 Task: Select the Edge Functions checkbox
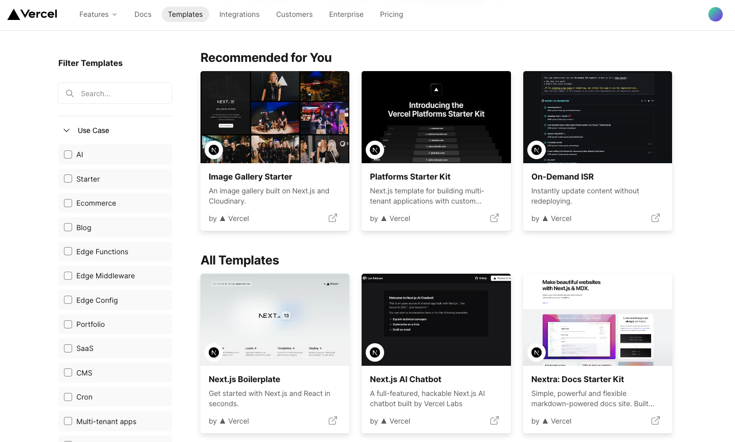tap(68, 251)
